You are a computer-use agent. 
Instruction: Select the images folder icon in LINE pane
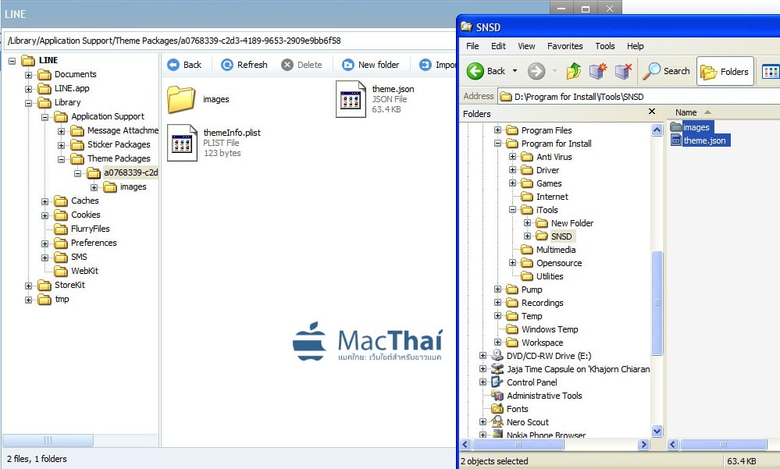coord(180,99)
